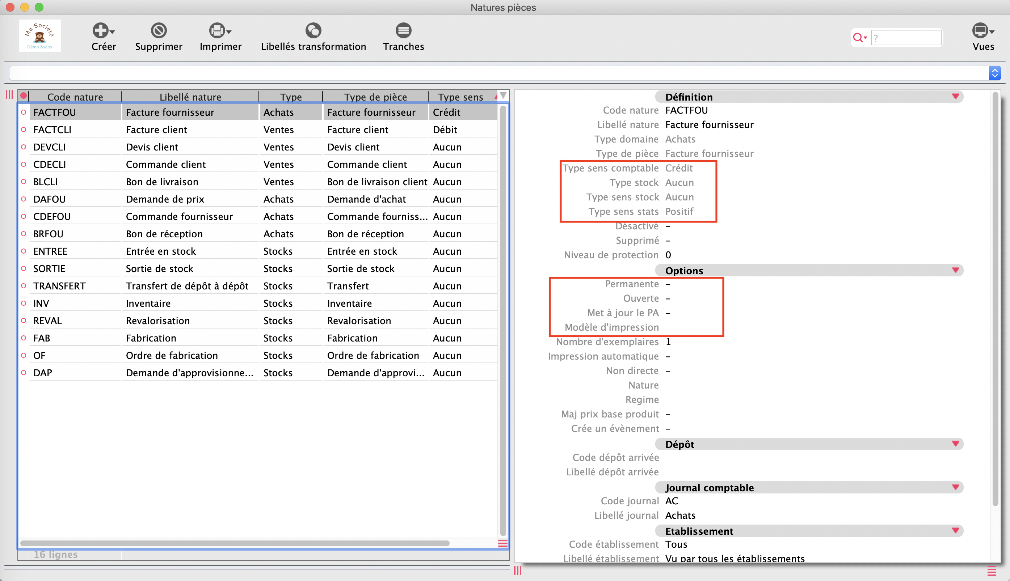Select the Bon de réception label
The height and width of the screenshot is (581, 1010).
(x=164, y=234)
